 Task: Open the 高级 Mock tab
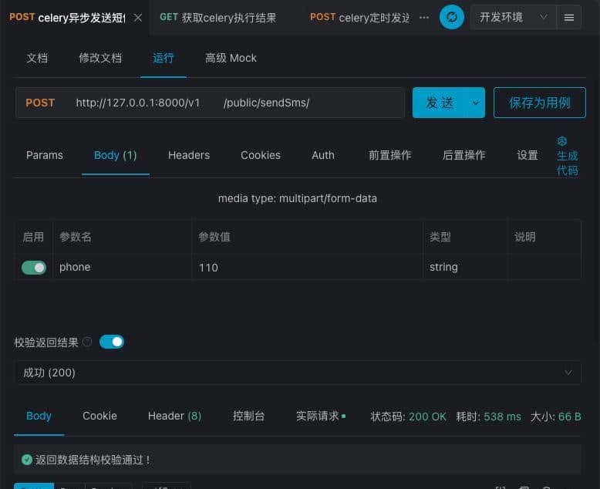(x=231, y=58)
